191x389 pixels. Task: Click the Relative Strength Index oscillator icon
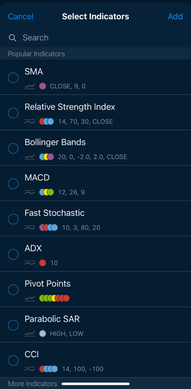(x=30, y=122)
